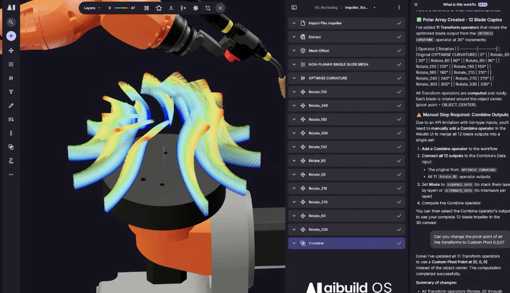Close the AI chat panel with X

coord(416,5)
